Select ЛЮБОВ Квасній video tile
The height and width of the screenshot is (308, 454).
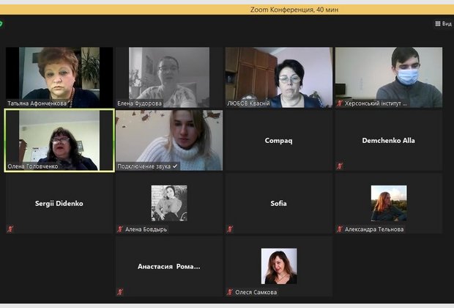click(x=279, y=77)
